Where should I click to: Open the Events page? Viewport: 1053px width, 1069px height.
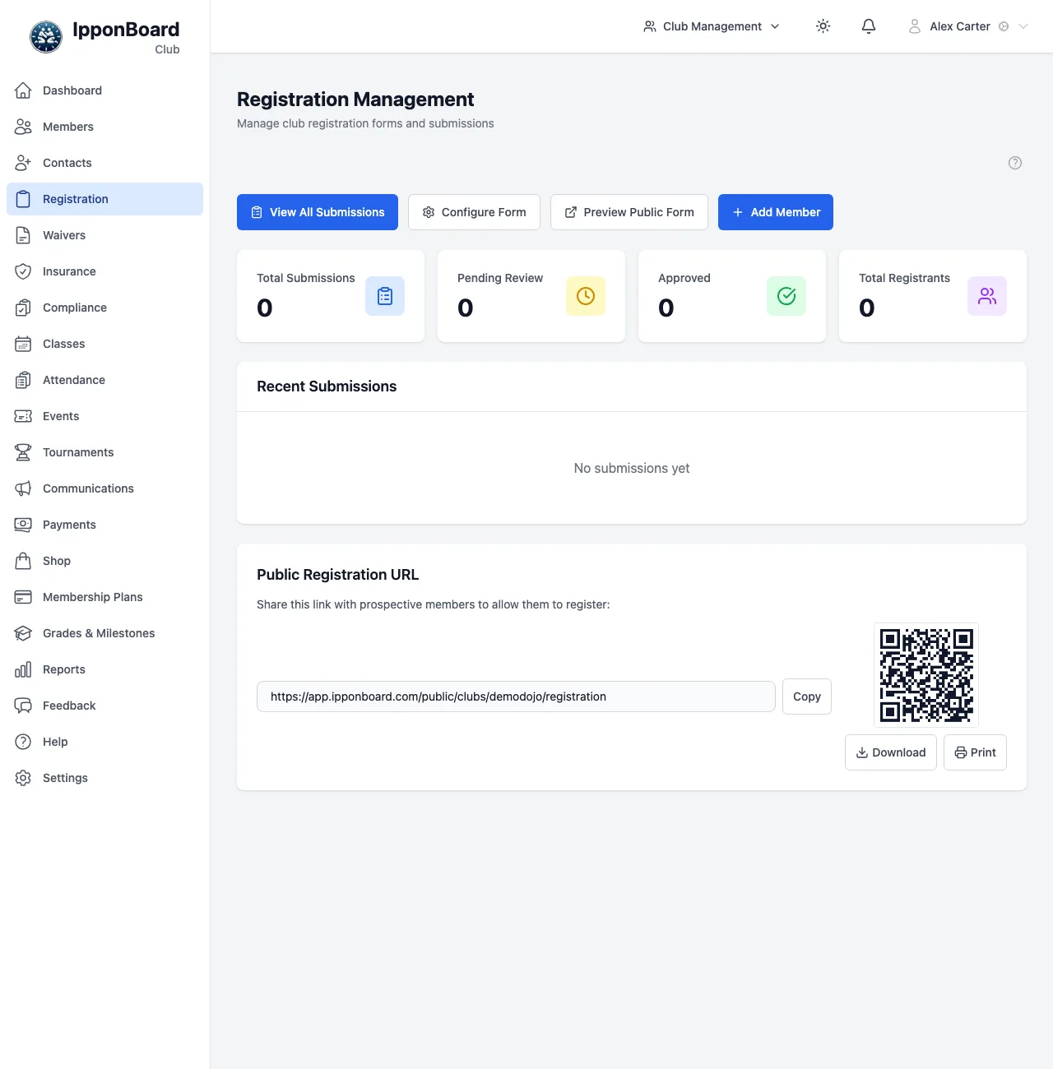(104, 416)
